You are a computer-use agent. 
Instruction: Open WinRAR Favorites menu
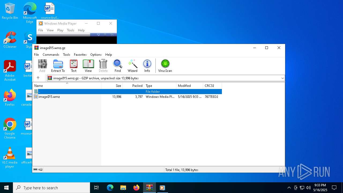pos(80,54)
